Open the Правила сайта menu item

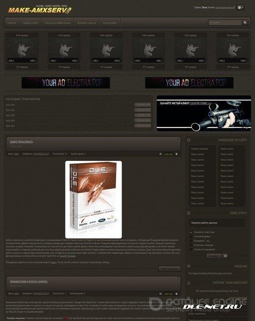pos(31,23)
